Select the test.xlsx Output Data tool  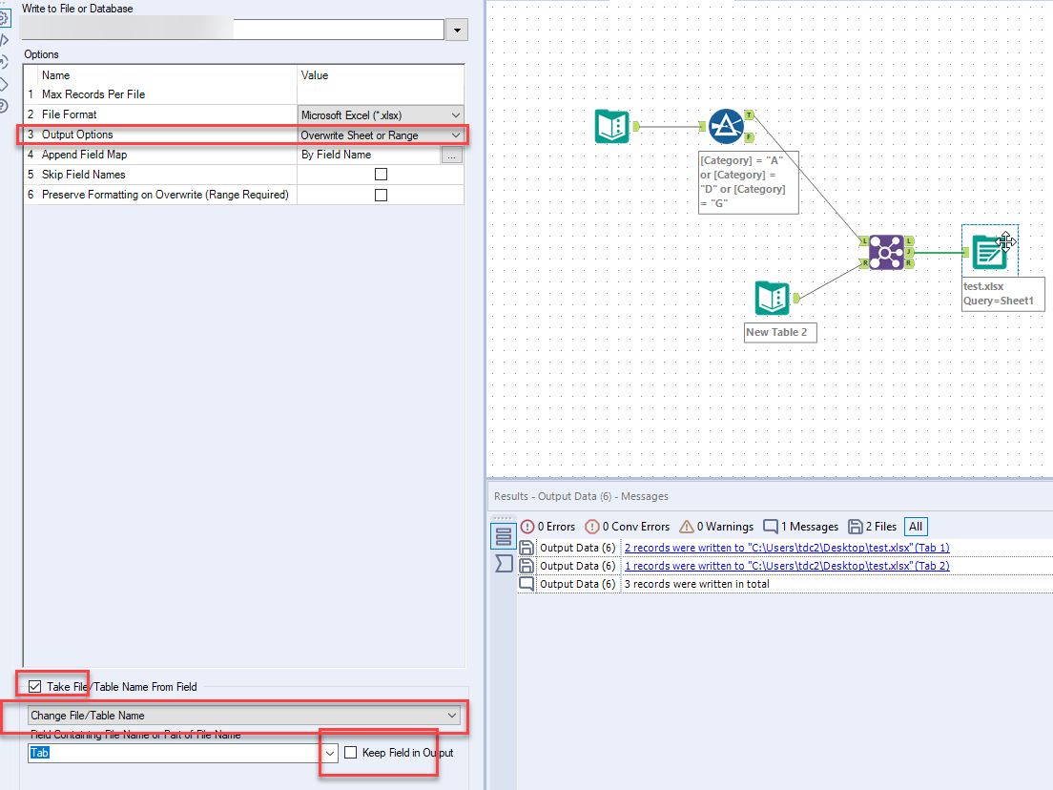click(989, 250)
